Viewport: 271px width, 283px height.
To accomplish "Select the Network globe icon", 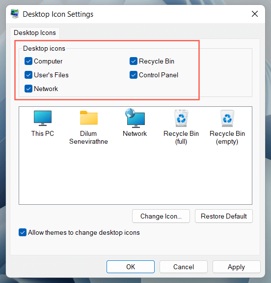I will tap(135, 118).
